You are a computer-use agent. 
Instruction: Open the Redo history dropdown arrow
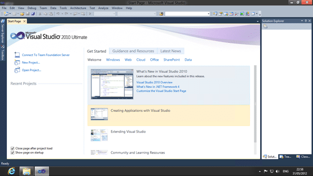tap(70, 14)
